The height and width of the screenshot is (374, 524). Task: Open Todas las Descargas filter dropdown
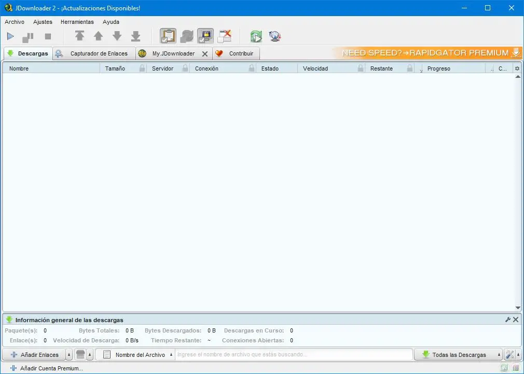(x=458, y=355)
